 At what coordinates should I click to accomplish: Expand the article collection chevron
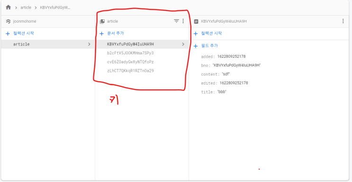89,44
